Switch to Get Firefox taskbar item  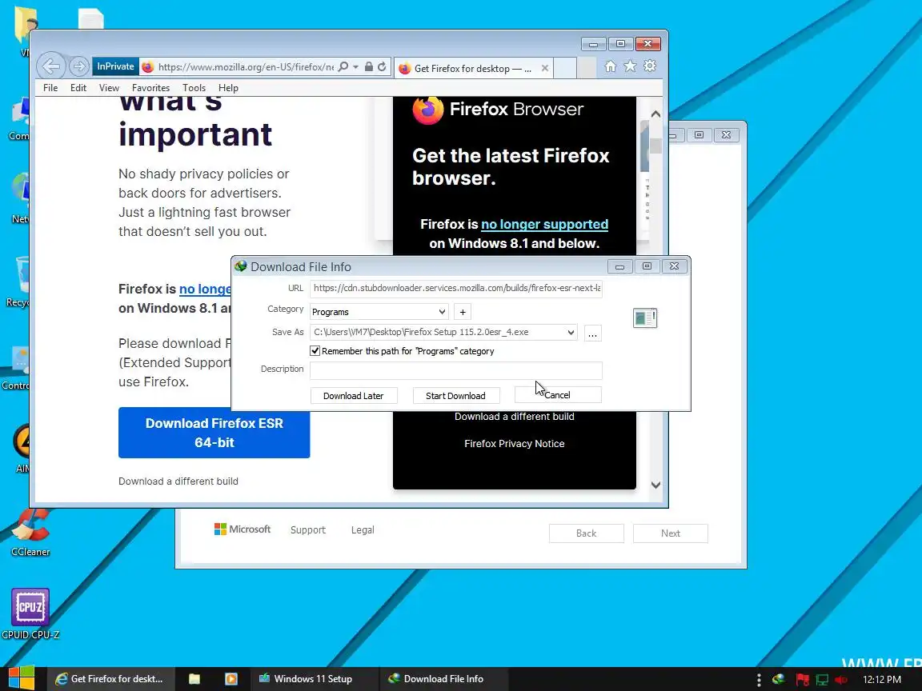tap(110, 679)
